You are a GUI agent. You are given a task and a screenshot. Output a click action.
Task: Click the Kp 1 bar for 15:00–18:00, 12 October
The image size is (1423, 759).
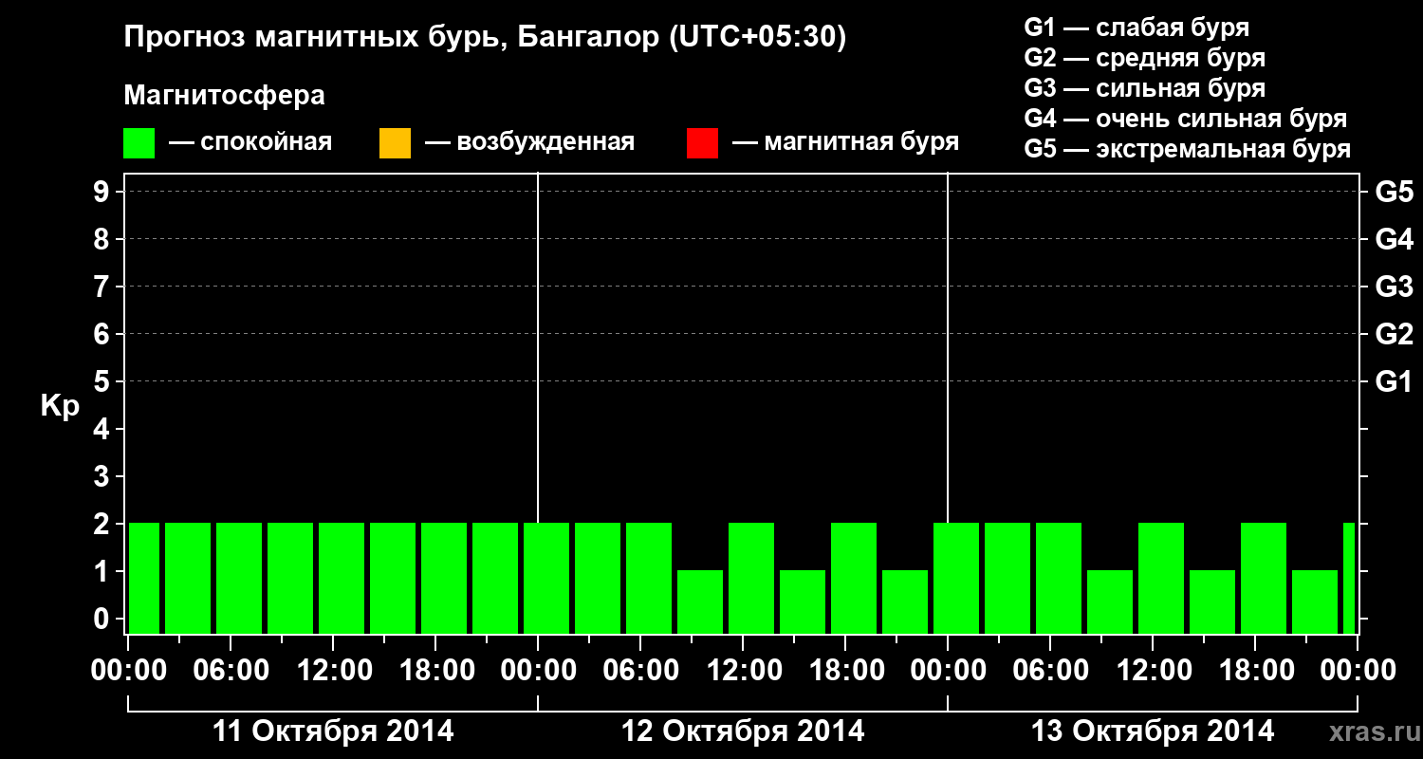pos(803,602)
